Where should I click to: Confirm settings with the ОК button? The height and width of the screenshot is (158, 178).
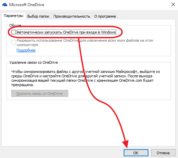[x=136, y=153]
